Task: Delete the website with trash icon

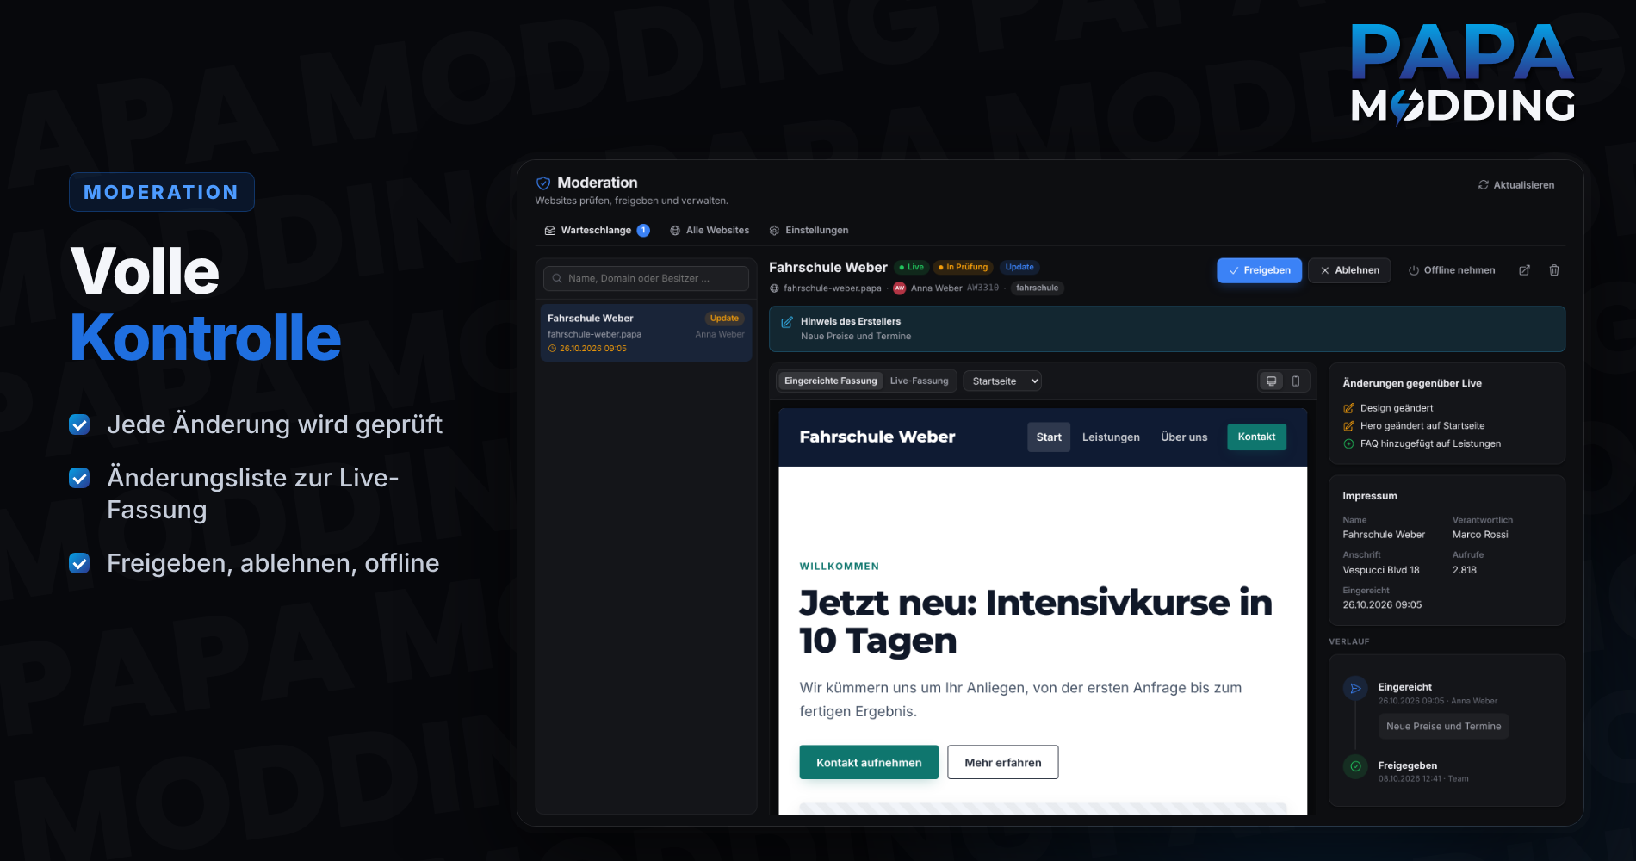Action: coord(1554,270)
